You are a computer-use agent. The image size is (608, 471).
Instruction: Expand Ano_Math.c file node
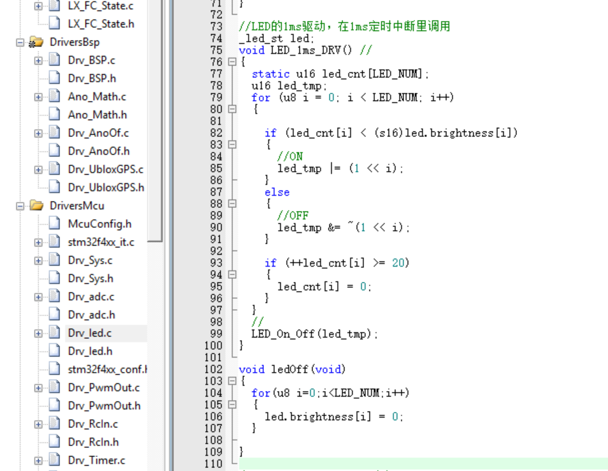point(38,97)
